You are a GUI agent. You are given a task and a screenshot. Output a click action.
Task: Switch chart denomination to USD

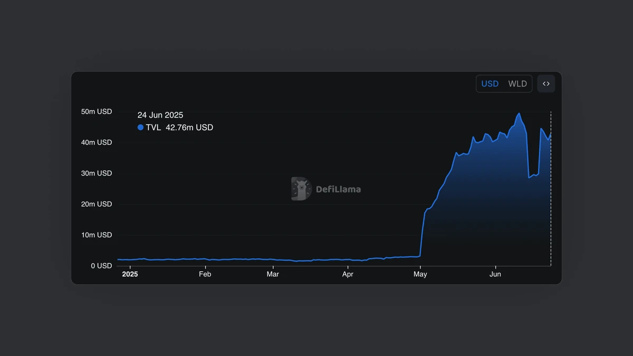point(490,84)
